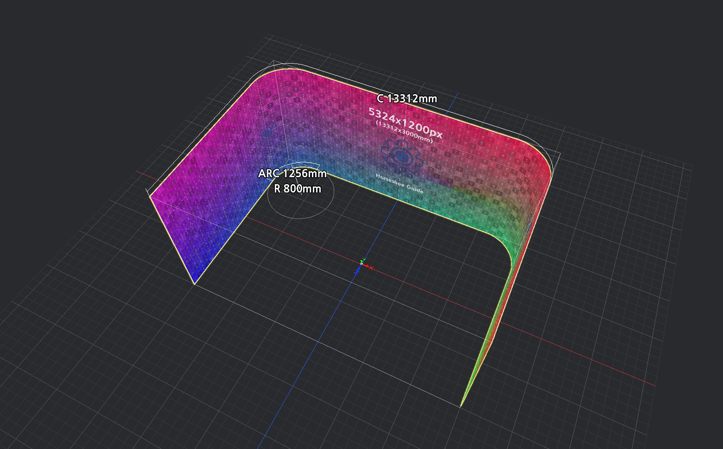Click the "R 800mm" radius label
The height and width of the screenshot is (449, 723).
coord(298,189)
